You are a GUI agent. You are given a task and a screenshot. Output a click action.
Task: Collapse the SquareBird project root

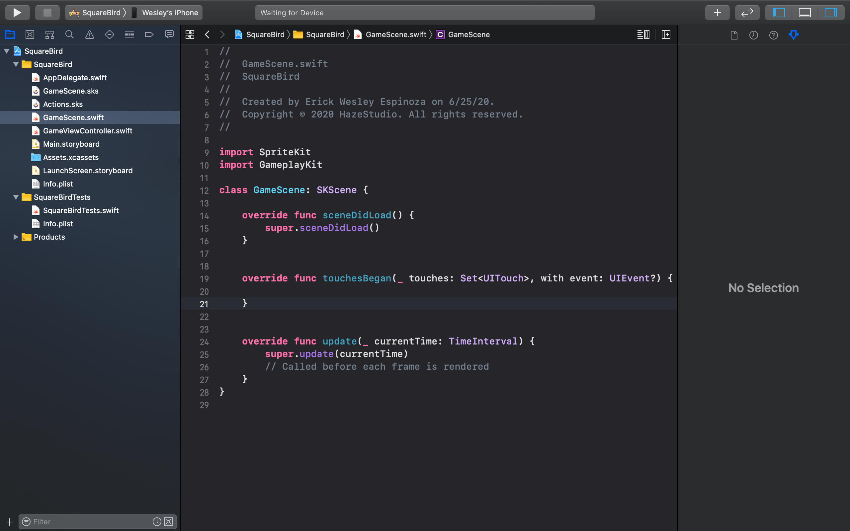coord(7,51)
